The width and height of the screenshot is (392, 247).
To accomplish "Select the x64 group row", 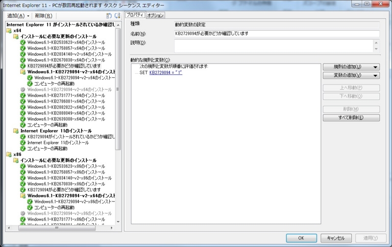I will pos(17,30).
